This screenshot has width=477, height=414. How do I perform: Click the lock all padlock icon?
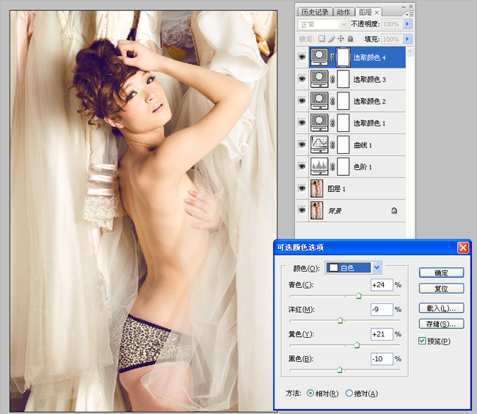[351, 39]
